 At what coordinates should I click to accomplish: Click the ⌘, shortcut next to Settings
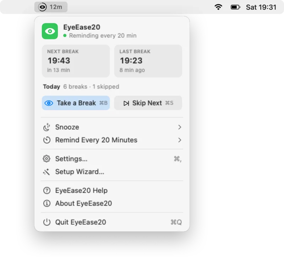(x=177, y=159)
